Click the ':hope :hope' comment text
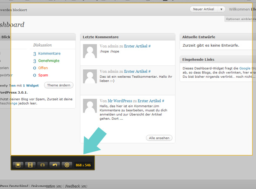256x189 pixels. (110, 51)
